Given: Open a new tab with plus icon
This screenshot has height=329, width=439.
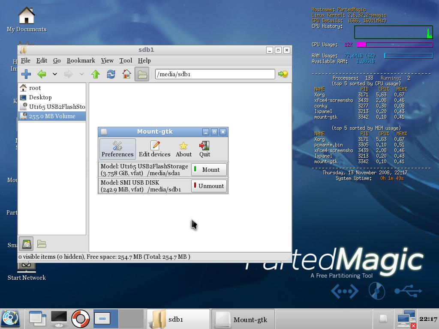Looking at the screenshot, I should 26,74.
